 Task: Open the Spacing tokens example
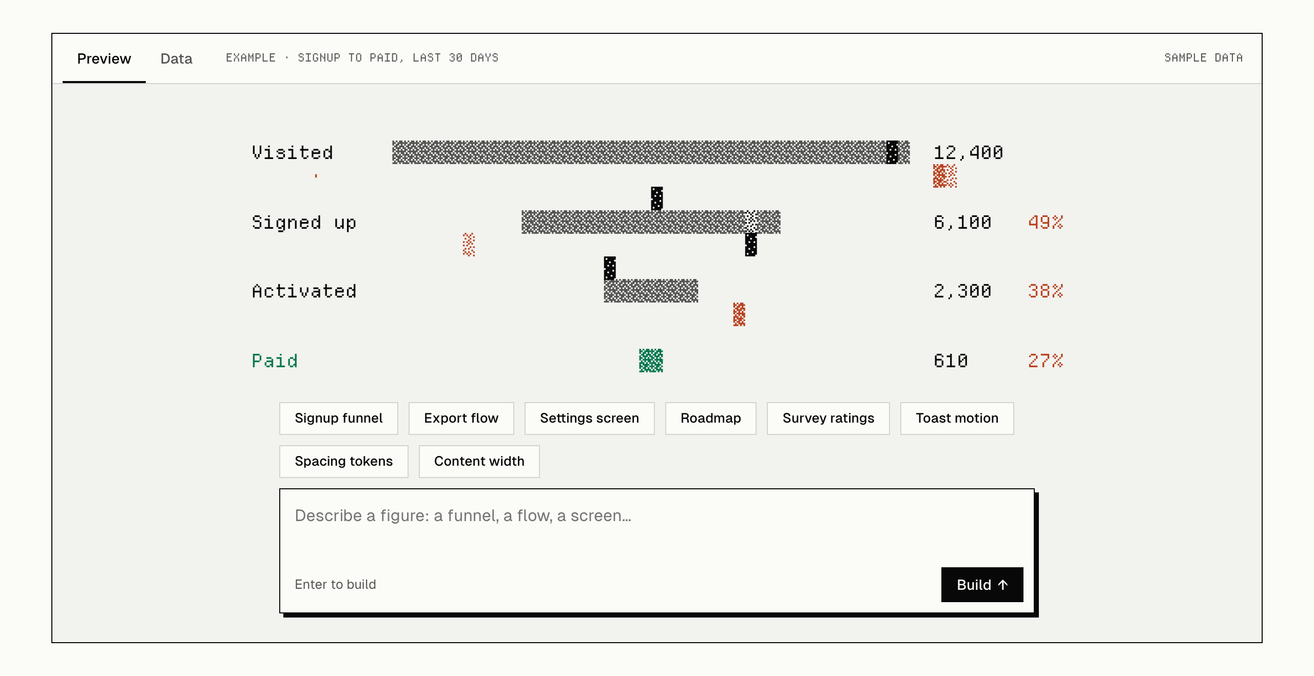coord(343,461)
